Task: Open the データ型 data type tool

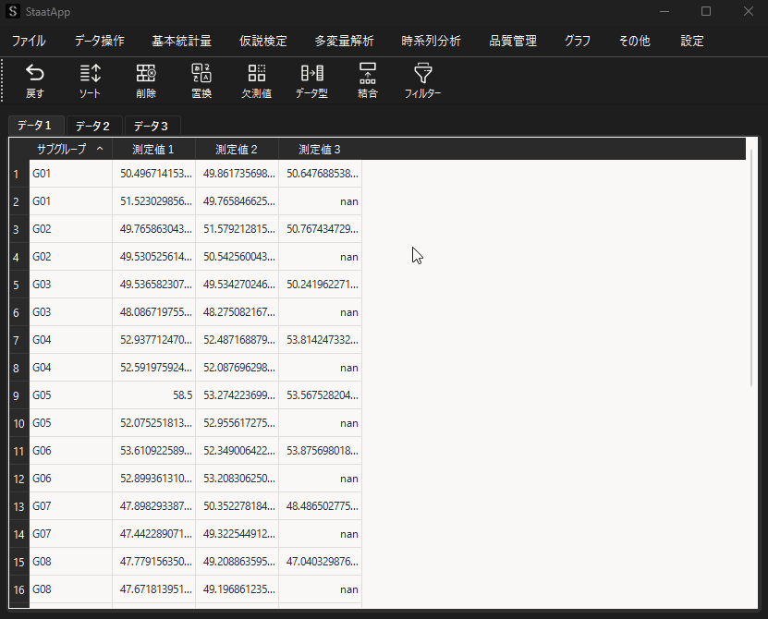Action: click(x=311, y=81)
